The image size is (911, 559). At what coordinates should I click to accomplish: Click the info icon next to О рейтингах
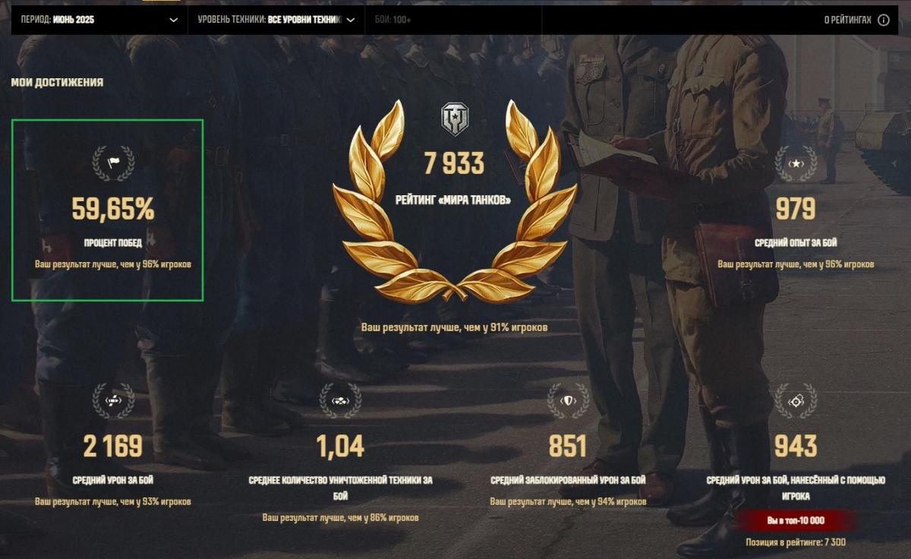click(883, 20)
